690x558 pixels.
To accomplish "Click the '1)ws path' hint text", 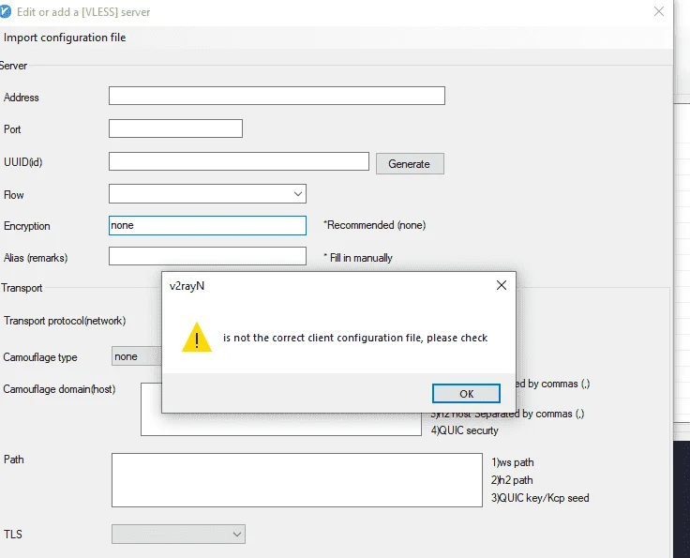I will pyautogui.click(x=513, y=462).
